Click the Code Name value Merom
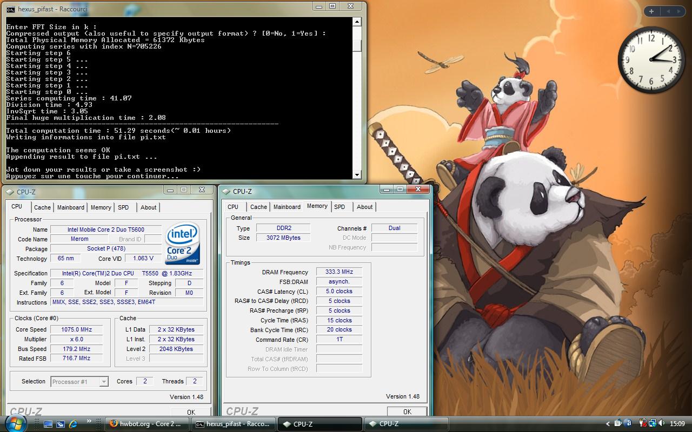 point(80,239)
